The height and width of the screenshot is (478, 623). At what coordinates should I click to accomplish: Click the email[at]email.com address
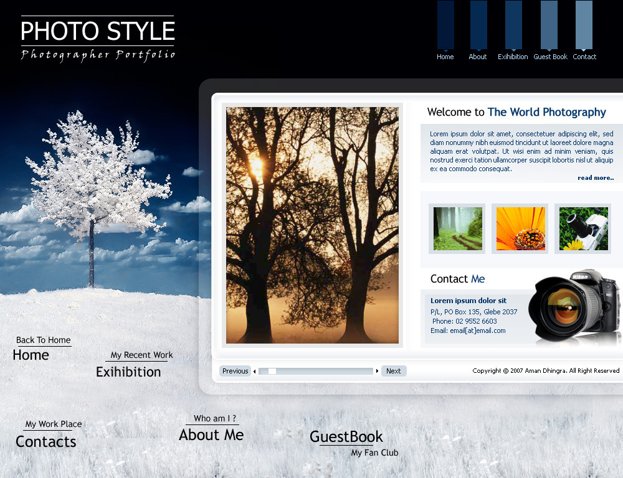pyautogui.click(x=478, y=330)
